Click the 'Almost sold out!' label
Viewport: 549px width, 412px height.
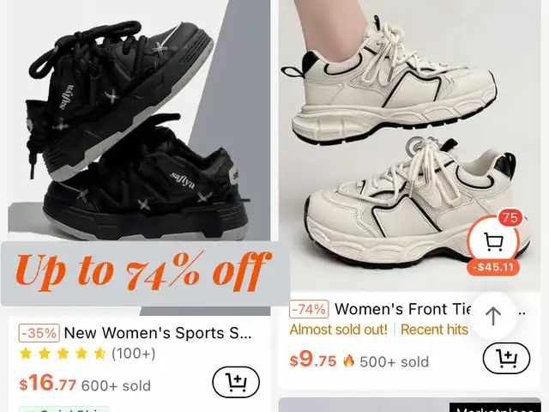pos(339,330)
